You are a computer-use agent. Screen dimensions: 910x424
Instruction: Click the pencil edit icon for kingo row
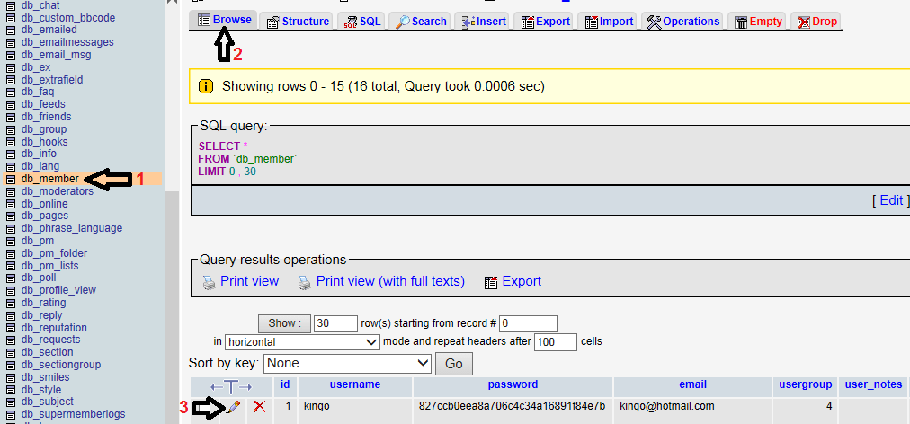point(233,407)
